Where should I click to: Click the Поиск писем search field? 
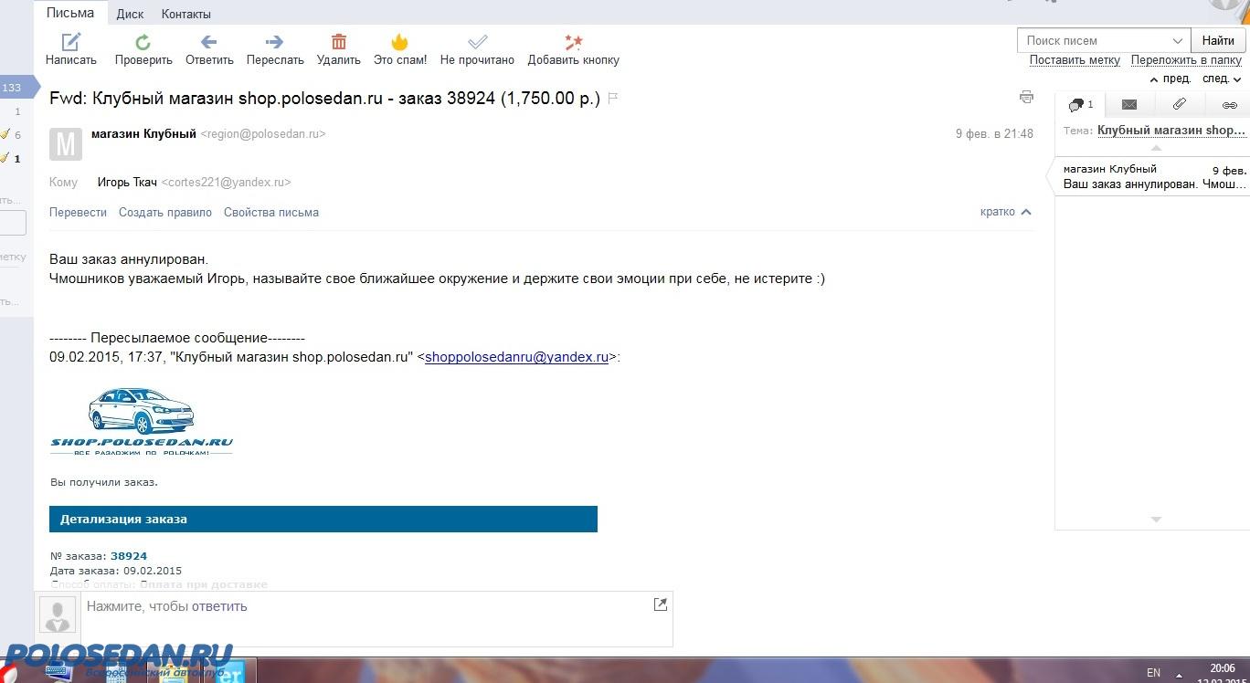point(1092,41)
